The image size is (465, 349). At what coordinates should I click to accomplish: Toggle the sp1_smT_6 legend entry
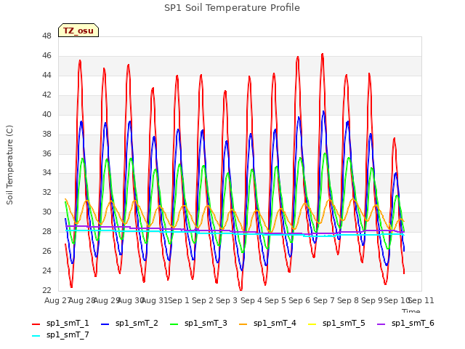(405, 323)
